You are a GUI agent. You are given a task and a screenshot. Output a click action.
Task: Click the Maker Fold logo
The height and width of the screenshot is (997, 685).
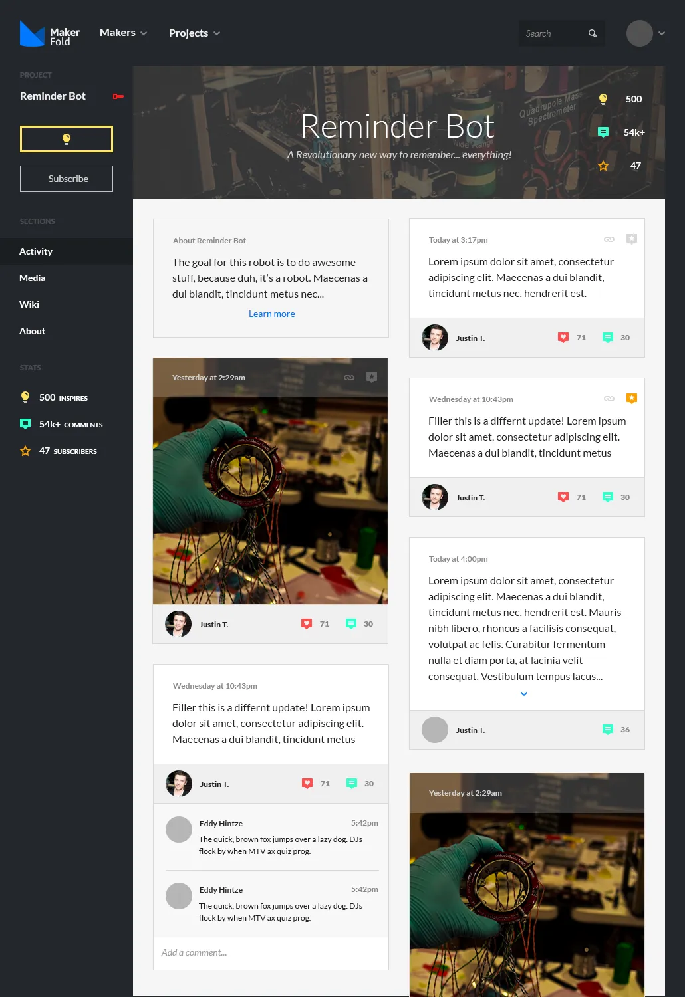pos(50,33)
